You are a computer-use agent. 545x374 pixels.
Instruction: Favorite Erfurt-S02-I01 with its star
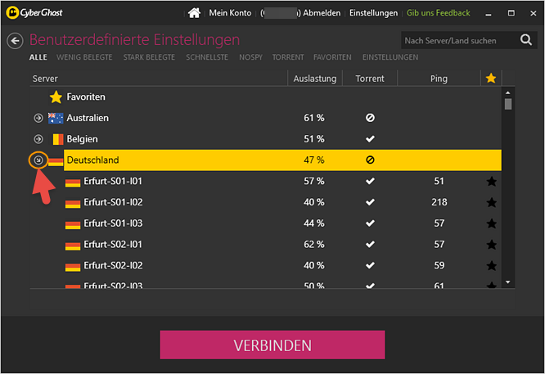492,245
